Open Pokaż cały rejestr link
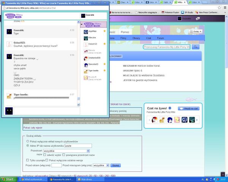This screenshot has height=182, width=228. click(x=33, y=127)
